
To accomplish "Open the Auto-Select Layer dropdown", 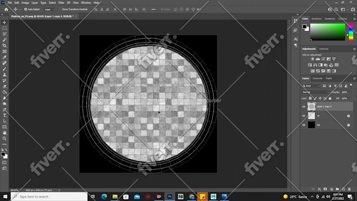I will pos(49,9).
